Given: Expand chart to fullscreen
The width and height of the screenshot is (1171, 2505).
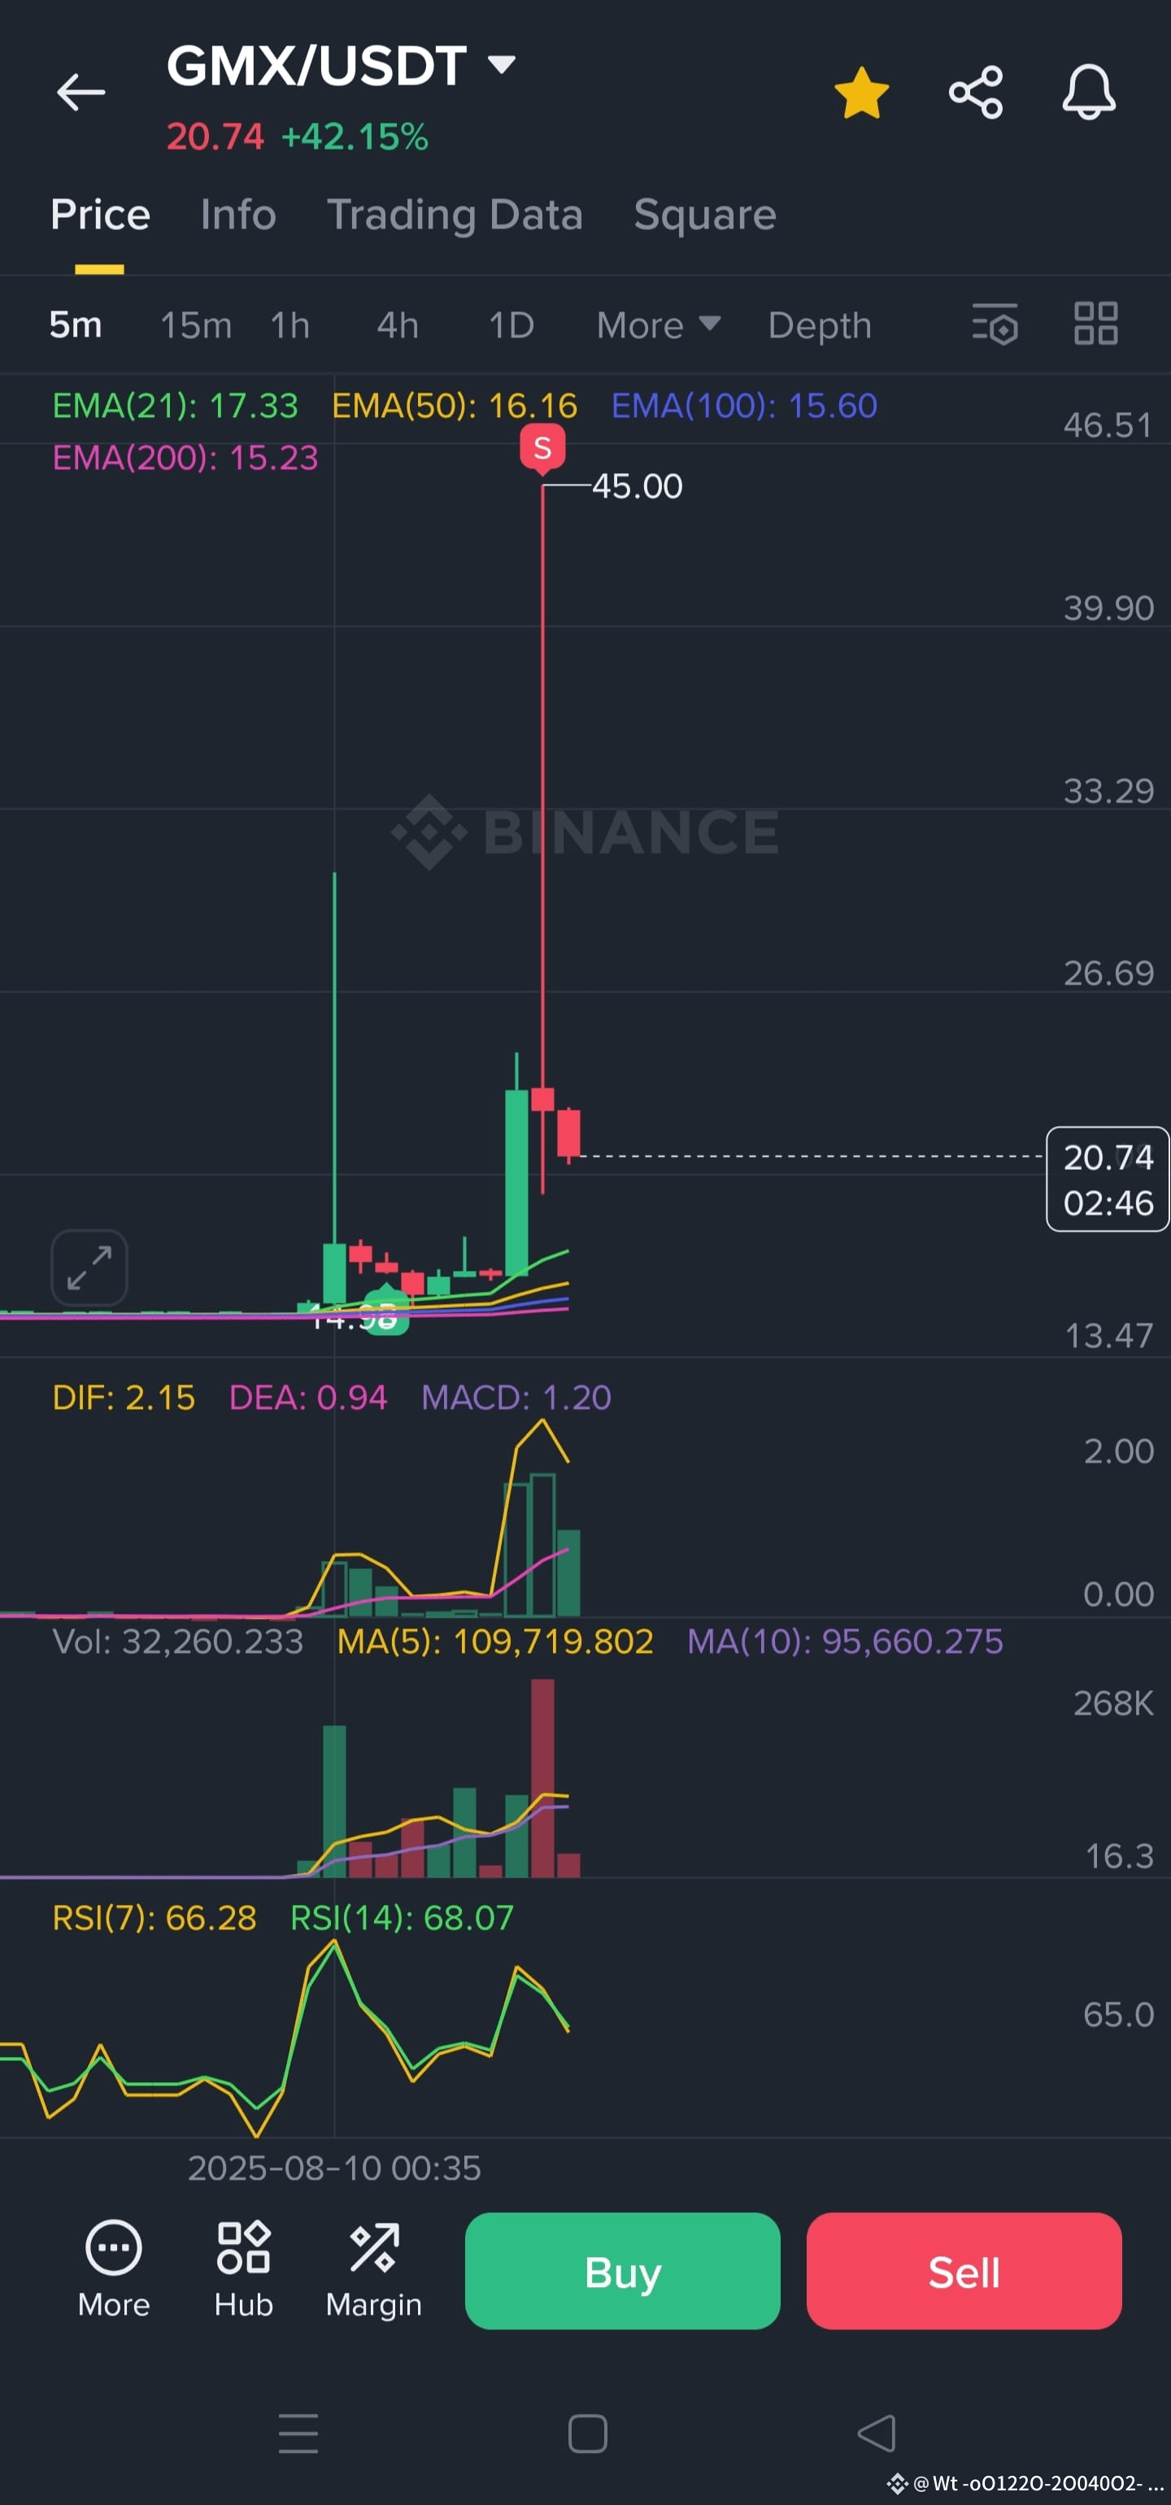Looking at the screenshot, I should coord(89,1268).
